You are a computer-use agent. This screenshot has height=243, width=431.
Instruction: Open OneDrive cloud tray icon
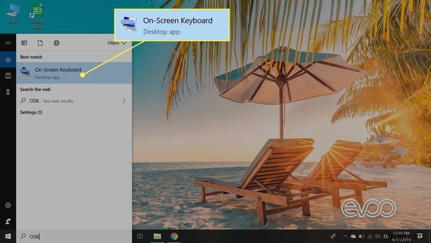353,236
